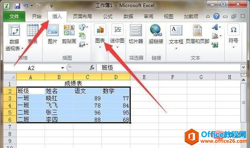250x148 pixels.
Task: Open the 公式 (Formulas) tab
Action: [x=108, y=16]
